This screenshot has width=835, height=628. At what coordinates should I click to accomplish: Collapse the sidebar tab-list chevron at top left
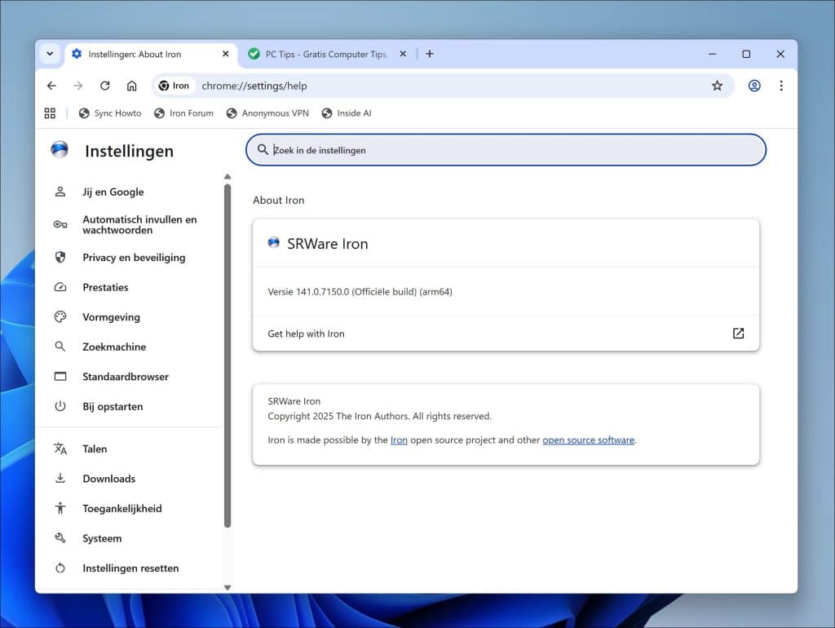click(49, 54)
